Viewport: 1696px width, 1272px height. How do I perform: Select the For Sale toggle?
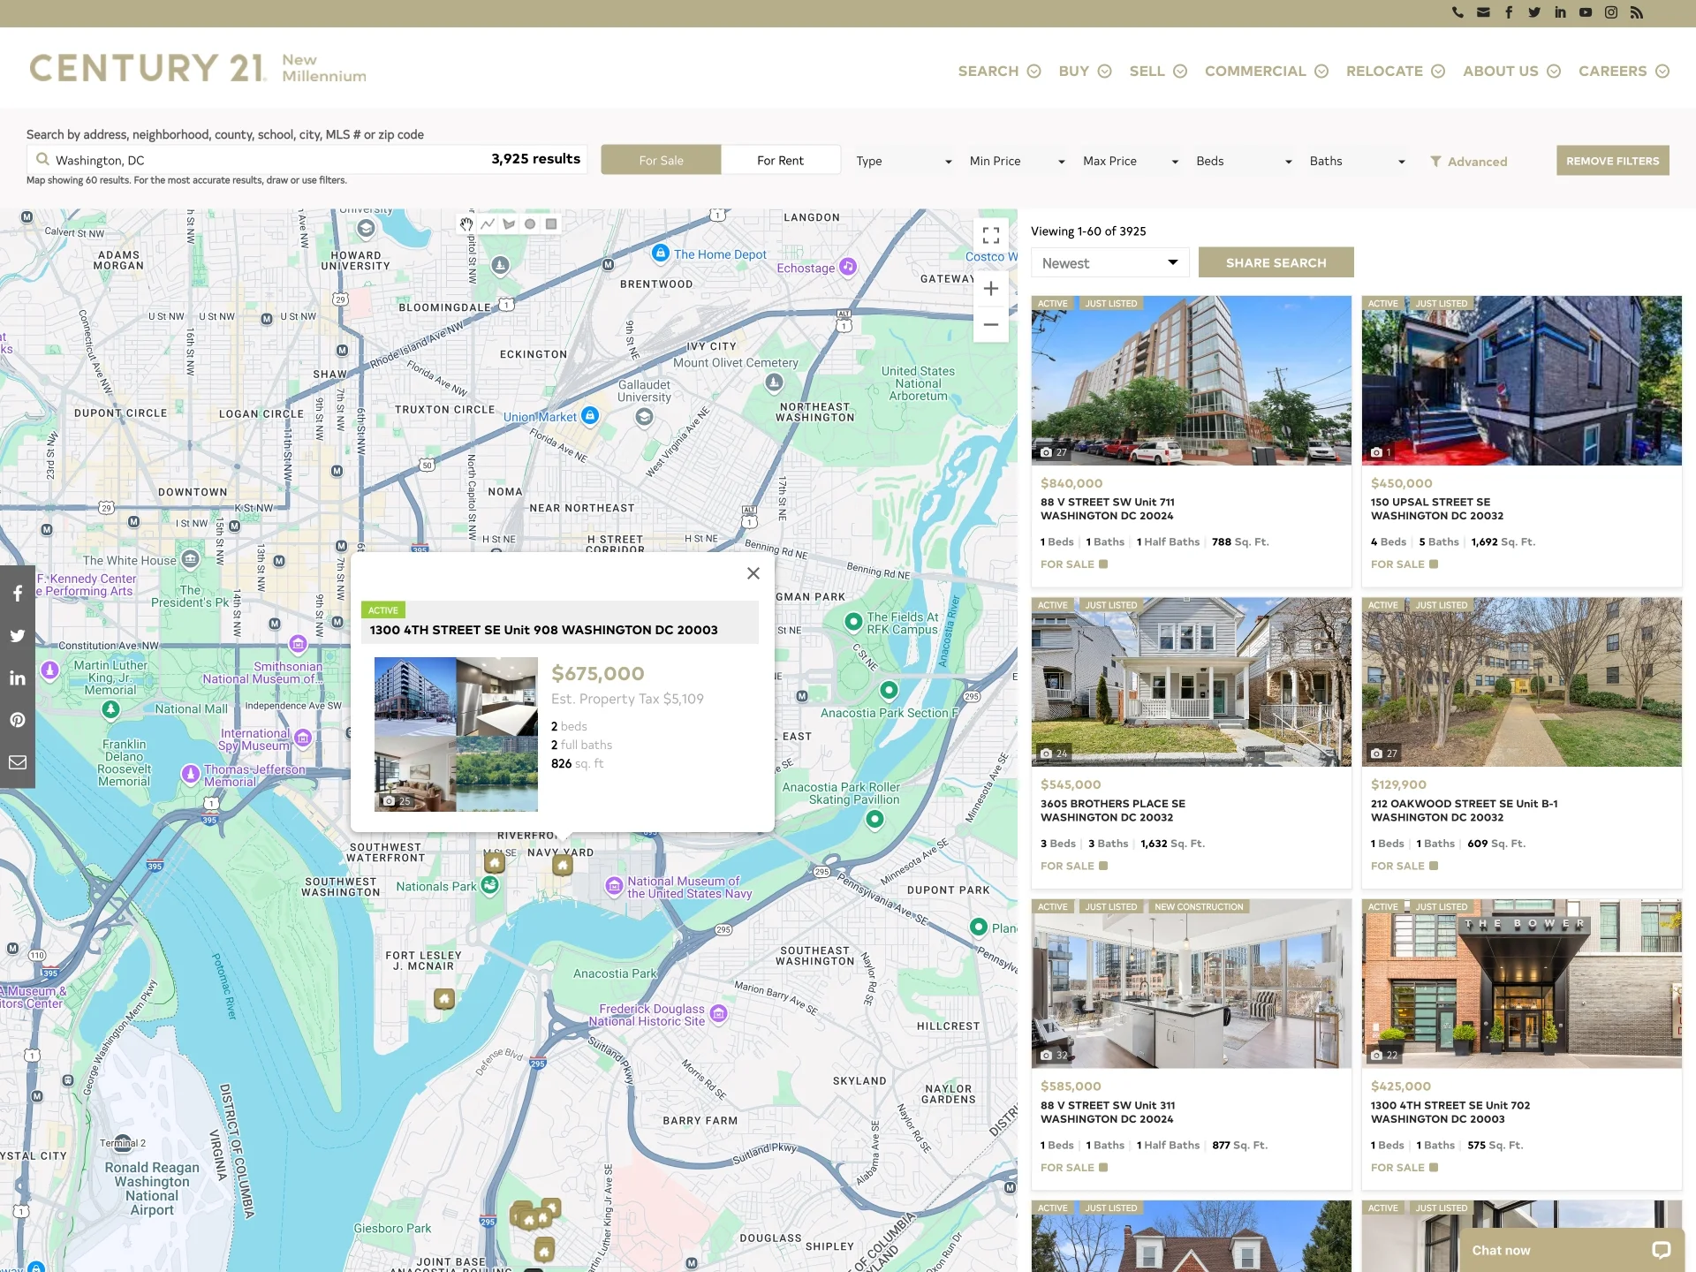[x=662, y=160]
